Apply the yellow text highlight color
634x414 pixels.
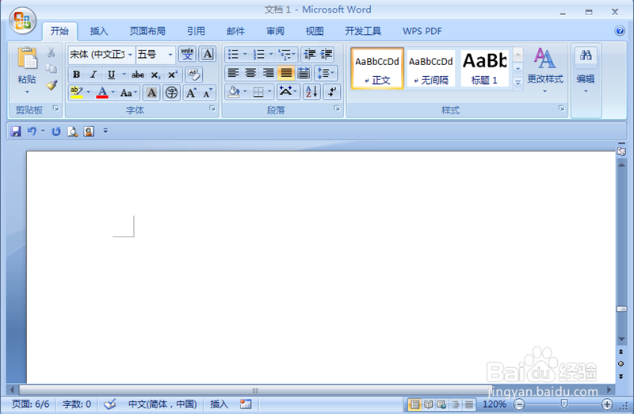coord(77,93)
